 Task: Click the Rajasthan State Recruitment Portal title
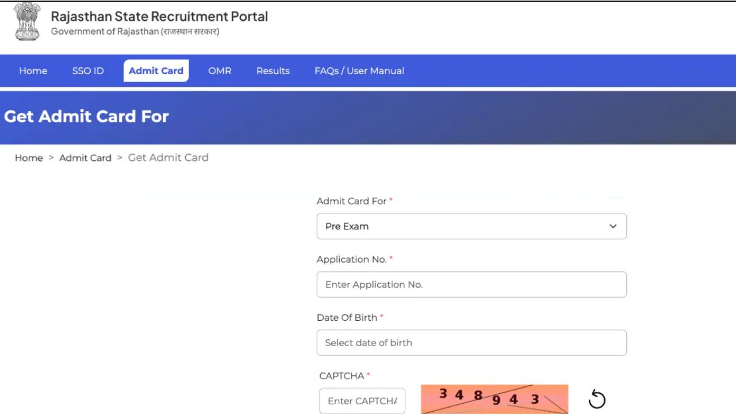point(159,16)
